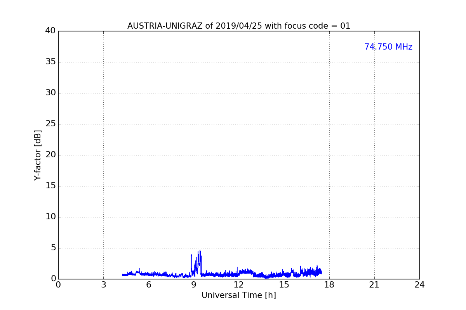Click the x-axis tick label 21

point(374,285)
